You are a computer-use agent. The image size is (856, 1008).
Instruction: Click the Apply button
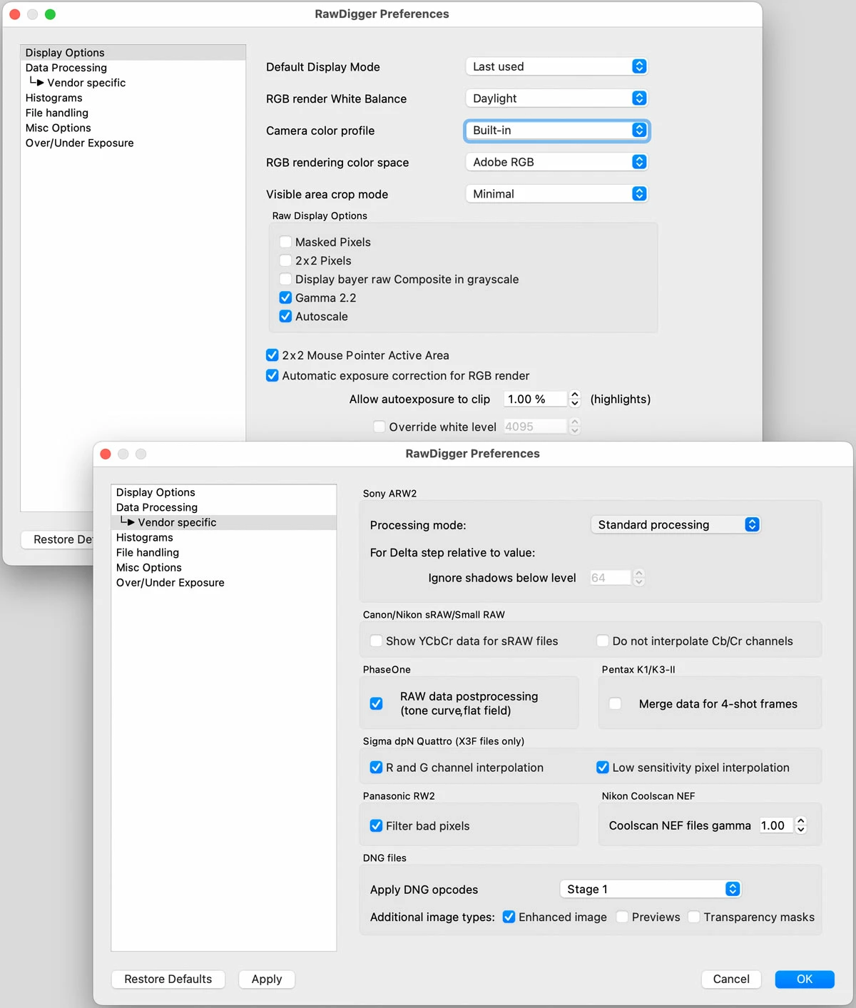point(267,979)
